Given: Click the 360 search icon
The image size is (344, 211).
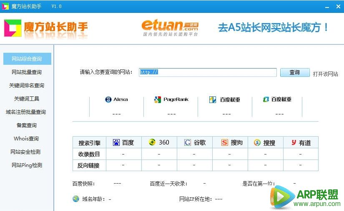Looking at the screenshot, I should click(152, 142).
